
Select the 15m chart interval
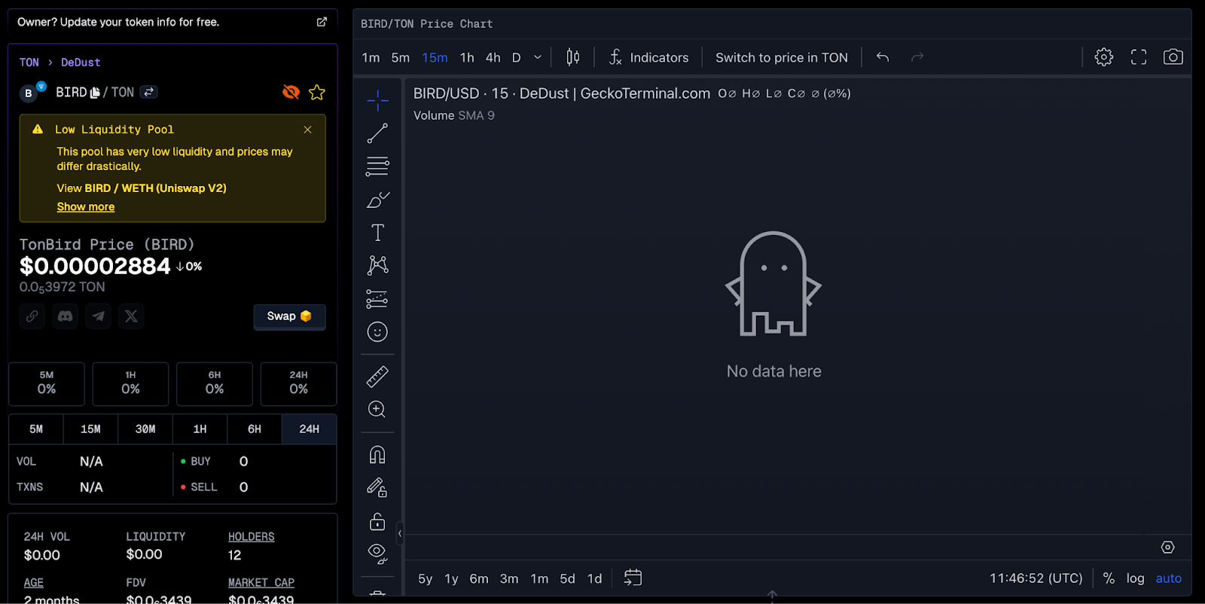click(435, 57)
